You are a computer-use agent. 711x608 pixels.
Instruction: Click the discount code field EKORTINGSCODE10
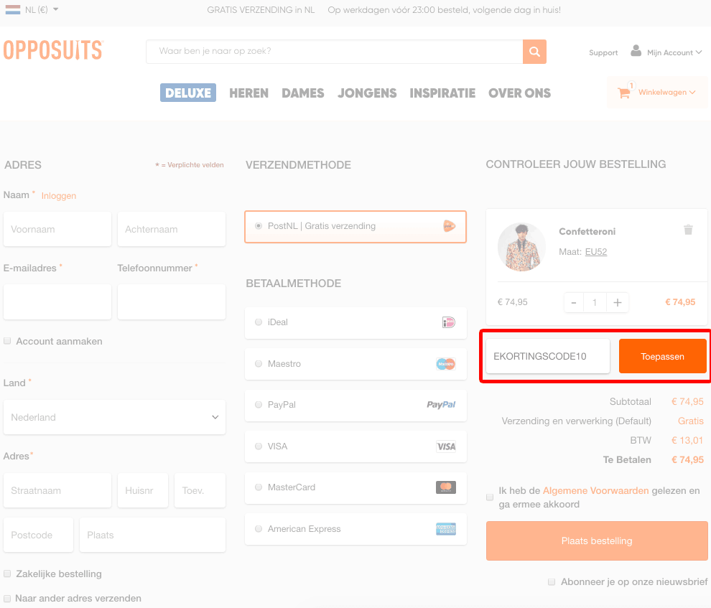548,356
